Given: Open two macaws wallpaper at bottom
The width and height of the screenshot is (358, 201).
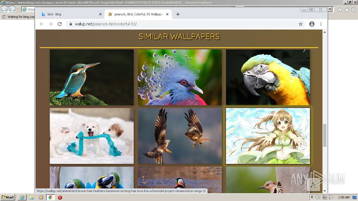Looking at the screenshot, I should (92, 178).
